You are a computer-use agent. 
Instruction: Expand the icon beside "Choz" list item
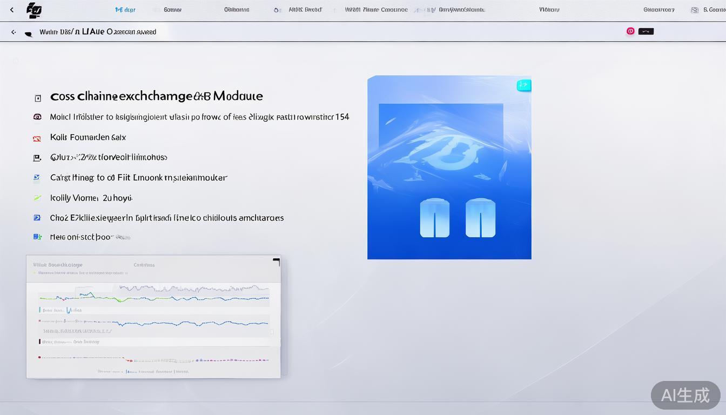point(37,218)
